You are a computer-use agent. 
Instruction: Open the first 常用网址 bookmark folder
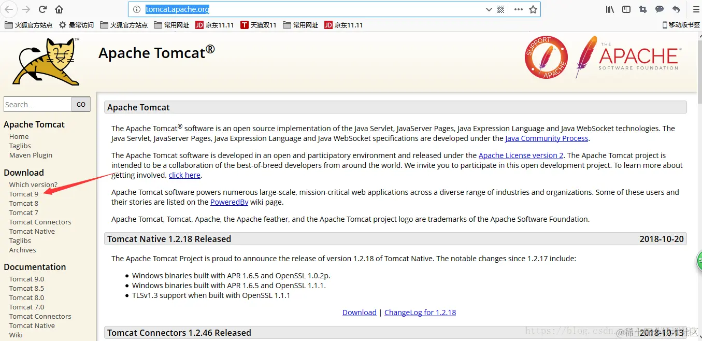coord(171,25)
